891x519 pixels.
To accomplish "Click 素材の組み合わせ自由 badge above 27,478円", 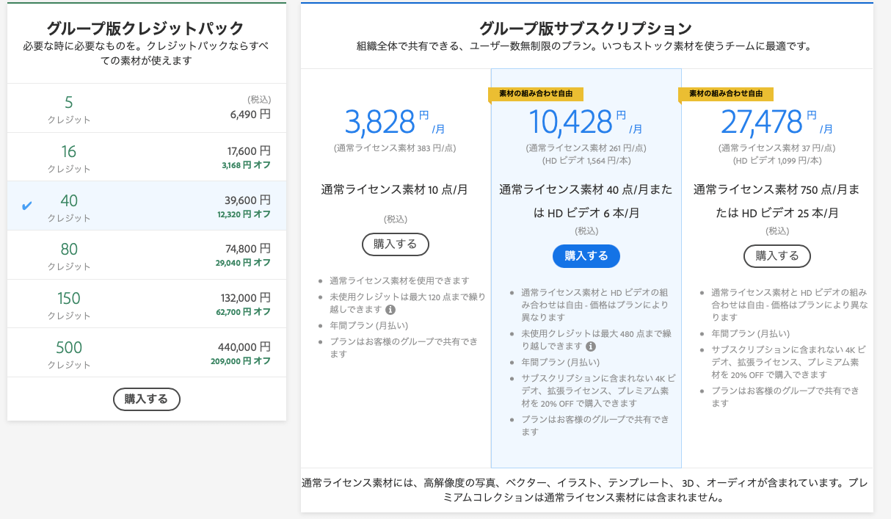I will point(726,94).
